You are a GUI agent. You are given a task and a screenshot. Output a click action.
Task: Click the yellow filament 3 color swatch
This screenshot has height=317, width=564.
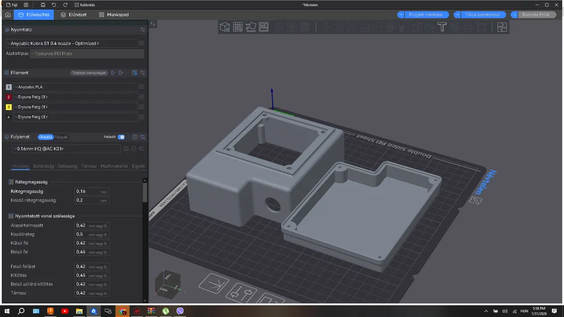tap(9, 107)
